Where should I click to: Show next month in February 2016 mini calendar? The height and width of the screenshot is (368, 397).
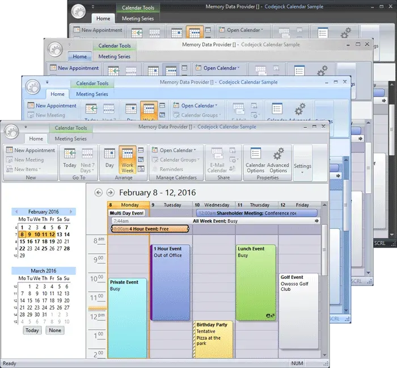click(x=71, y=212)
